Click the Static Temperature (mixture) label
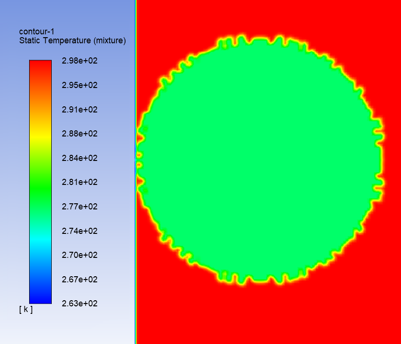This screenshot has width=401, height=344. (x=72, y=41)
